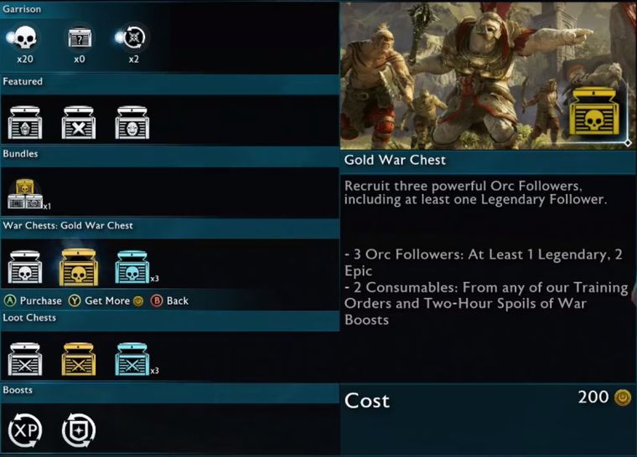Select the Silver War Chest
This screenshot has width=637, height=457.
click(x=25, y=267)
